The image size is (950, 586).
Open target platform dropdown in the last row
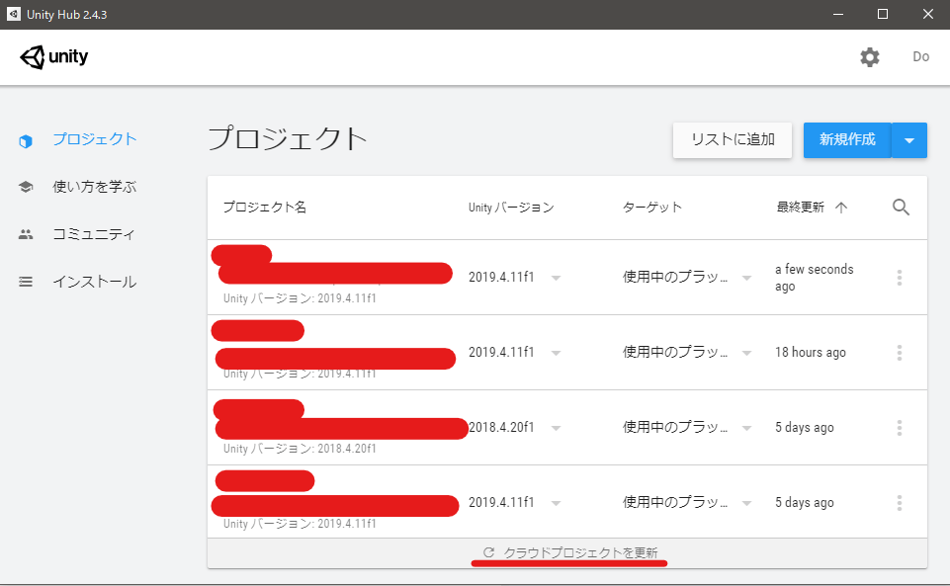click(746, 503)
